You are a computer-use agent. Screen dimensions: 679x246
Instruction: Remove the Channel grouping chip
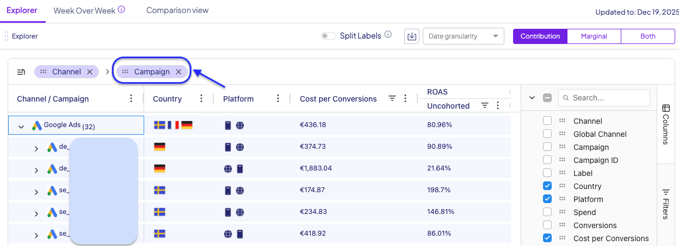pos(90,72)
